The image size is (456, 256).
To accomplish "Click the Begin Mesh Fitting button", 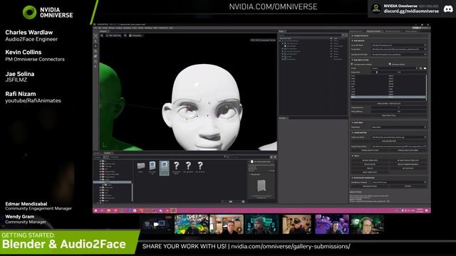I will coord(389,115).
